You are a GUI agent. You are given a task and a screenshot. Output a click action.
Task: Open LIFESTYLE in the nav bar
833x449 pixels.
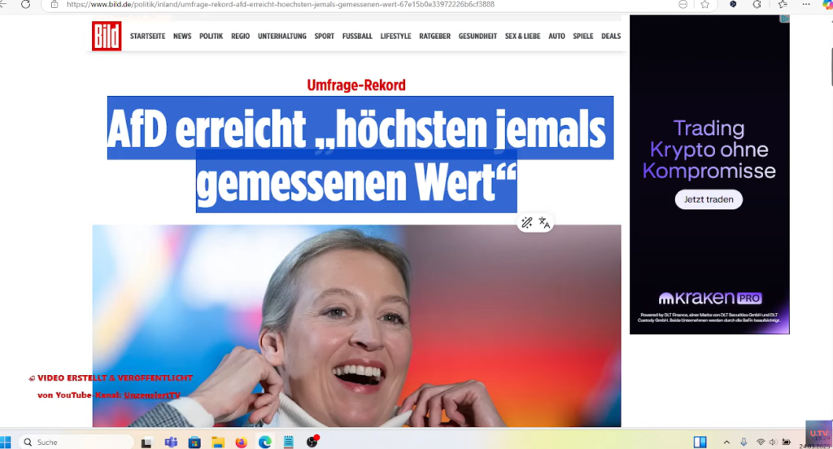point(396,36)
